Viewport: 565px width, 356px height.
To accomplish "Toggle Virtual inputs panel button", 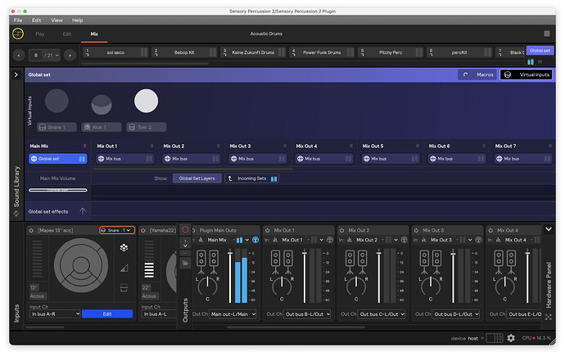I will (x=526, y=74).
